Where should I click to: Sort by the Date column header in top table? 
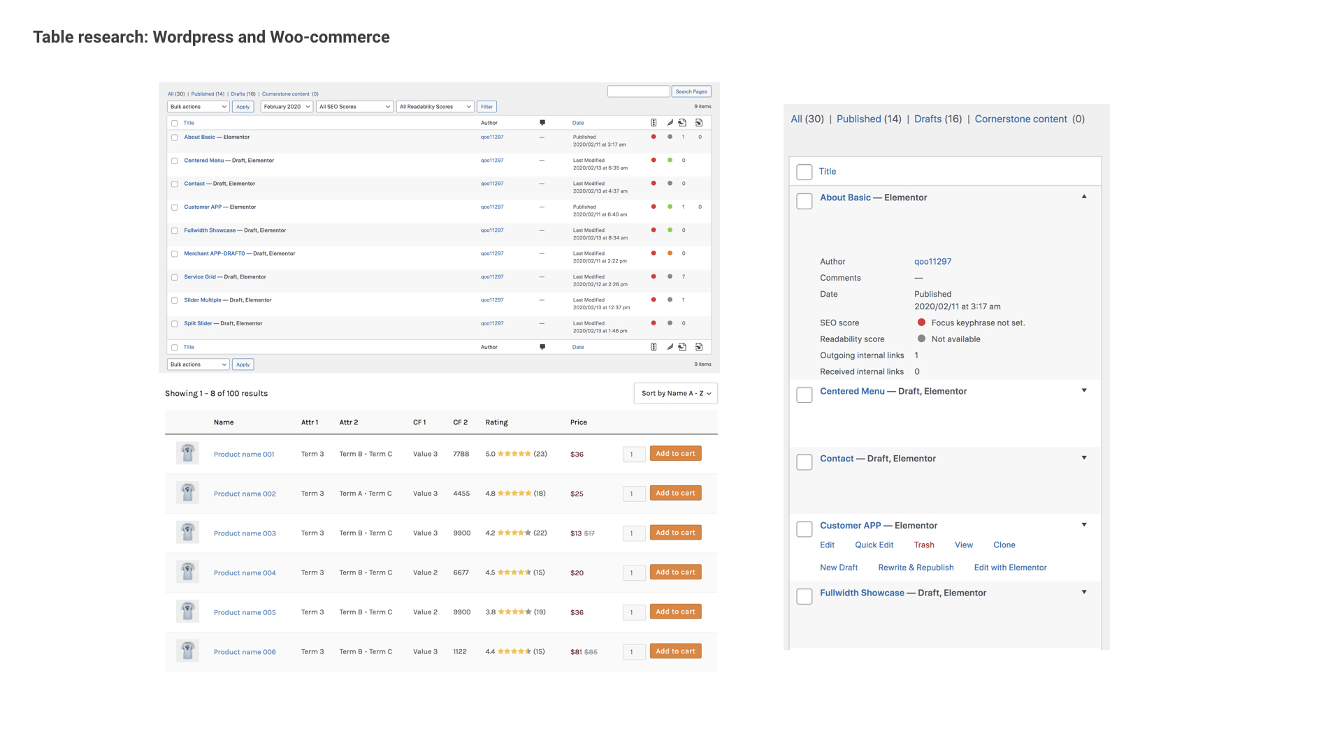tap(578, 123)
